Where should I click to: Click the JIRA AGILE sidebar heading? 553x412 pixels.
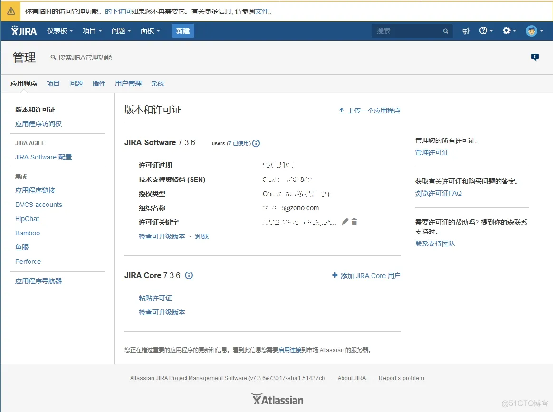(29, 143)
